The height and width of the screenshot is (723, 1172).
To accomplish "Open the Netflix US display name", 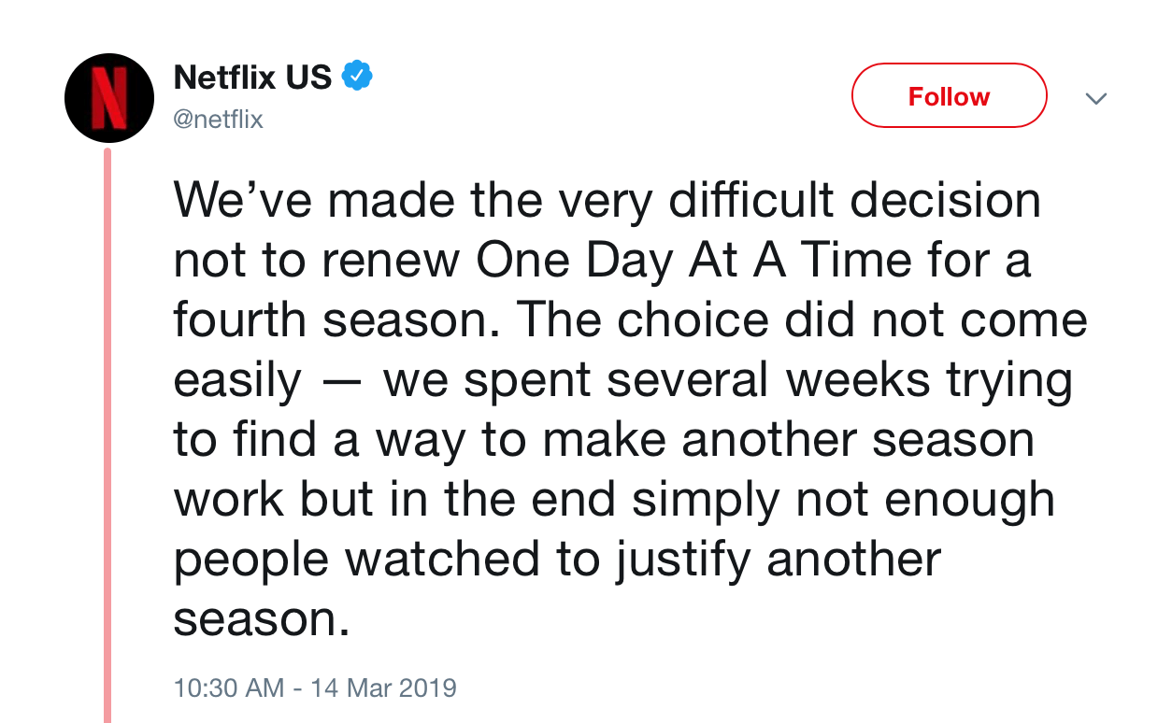I will tap(252, 78).
